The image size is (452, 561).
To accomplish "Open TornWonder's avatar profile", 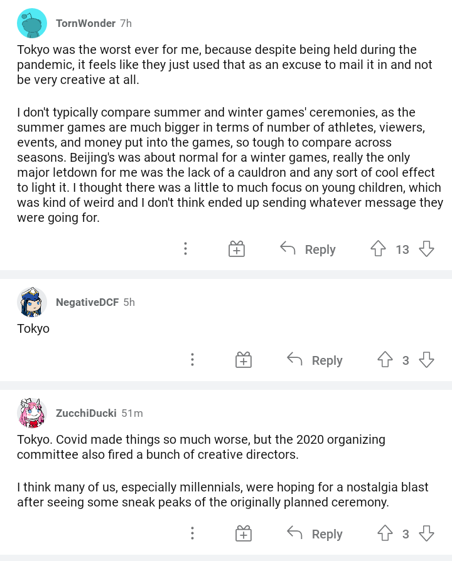I will (x=31, y=24).
